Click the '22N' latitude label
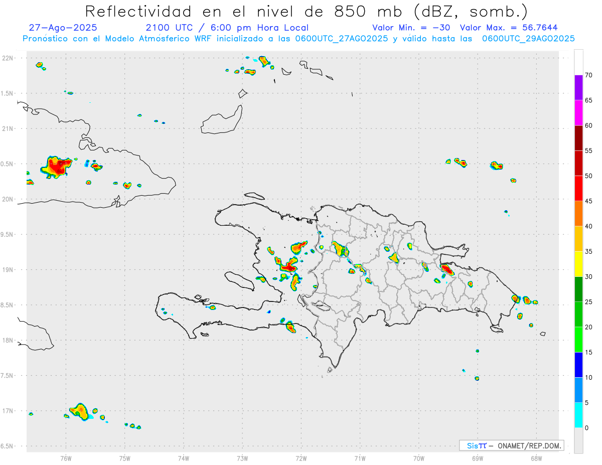 pos(8,58)
